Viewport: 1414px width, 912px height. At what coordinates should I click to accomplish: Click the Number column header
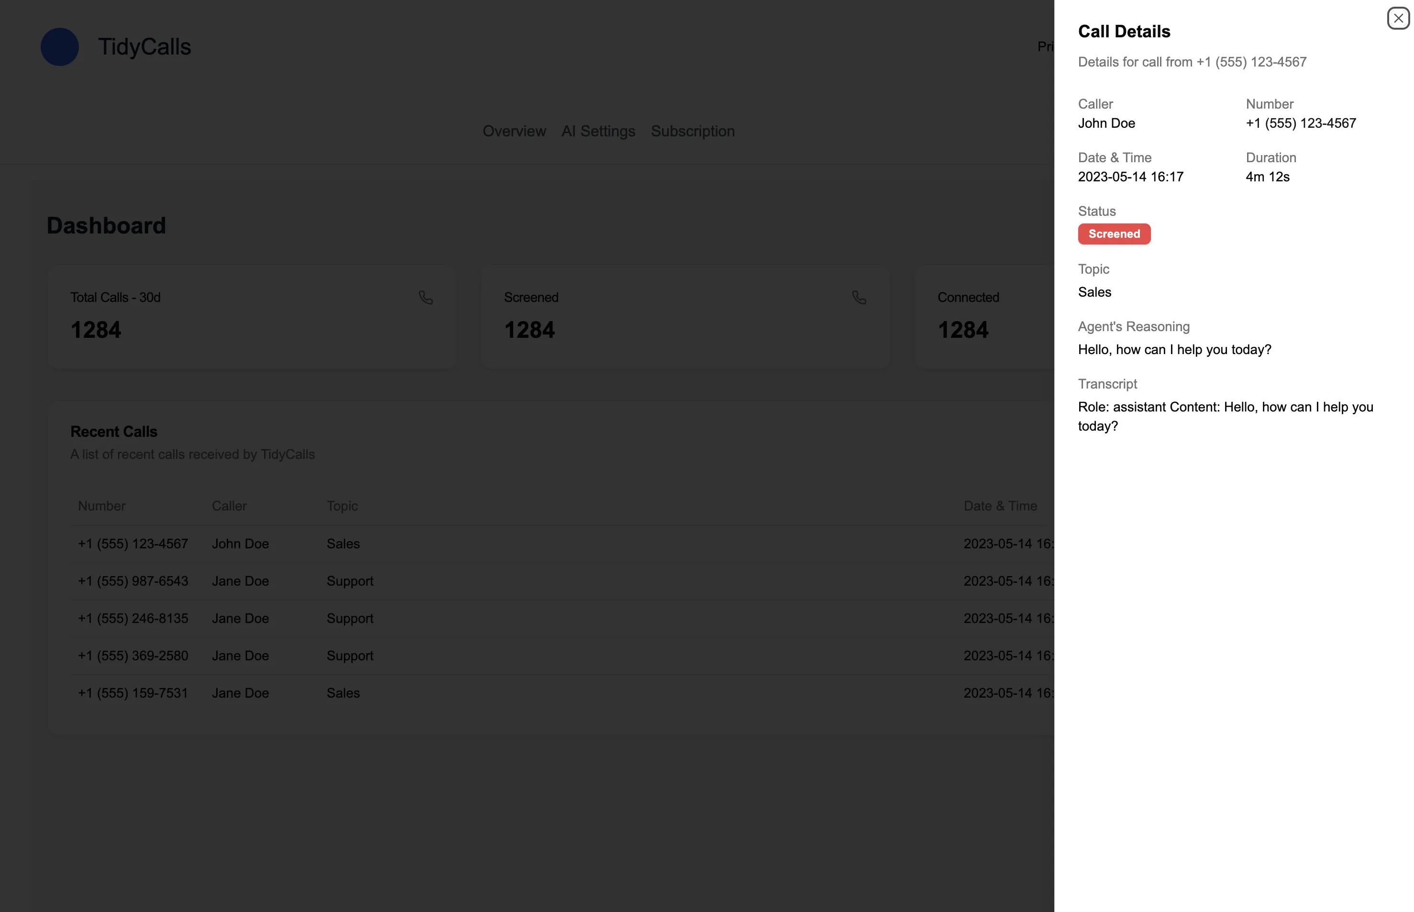coord(101,506)
